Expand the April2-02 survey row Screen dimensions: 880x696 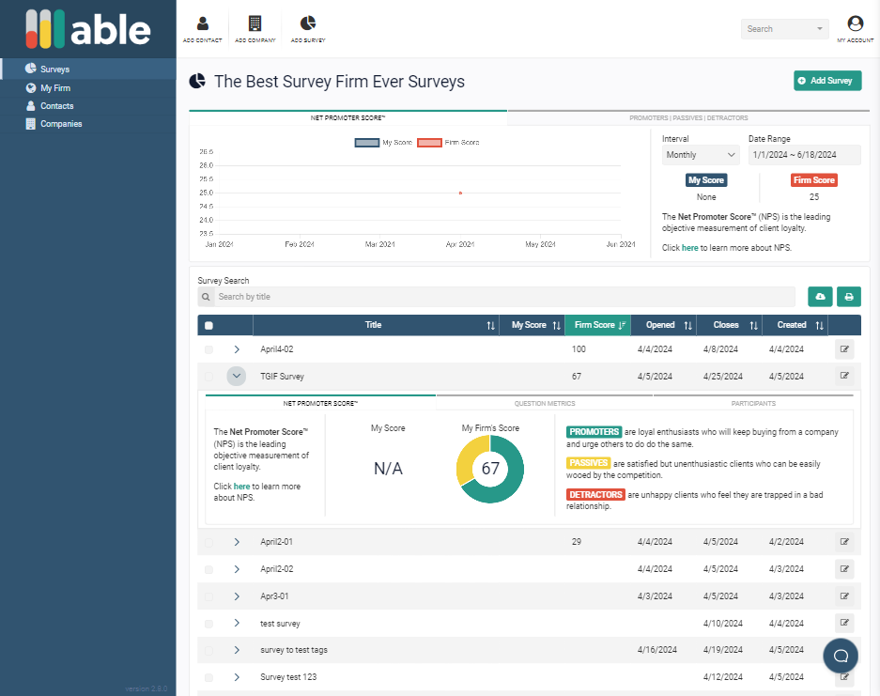pyautogui.click(x=237, y=569)
